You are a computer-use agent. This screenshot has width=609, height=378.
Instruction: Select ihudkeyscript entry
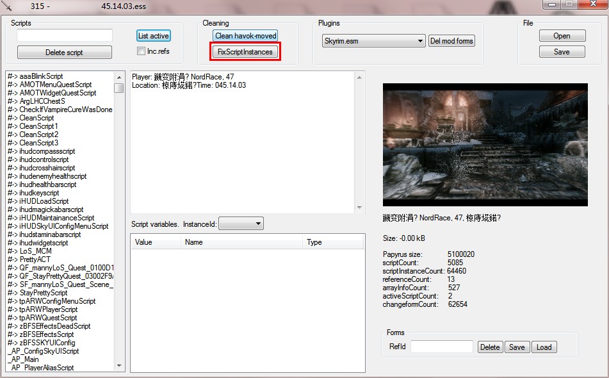coord(33,193)
